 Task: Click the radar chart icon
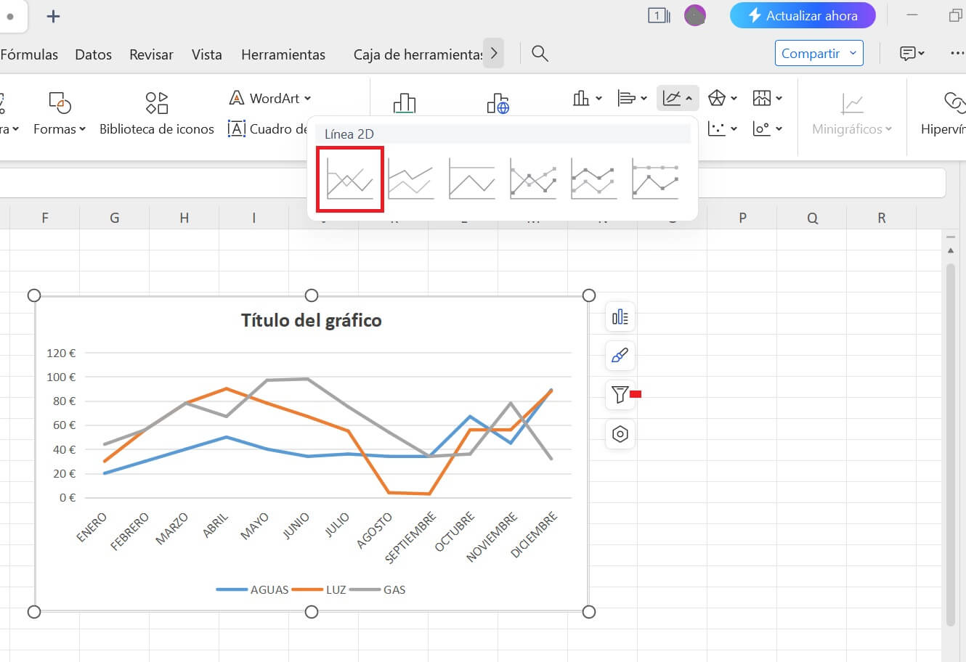718,97
